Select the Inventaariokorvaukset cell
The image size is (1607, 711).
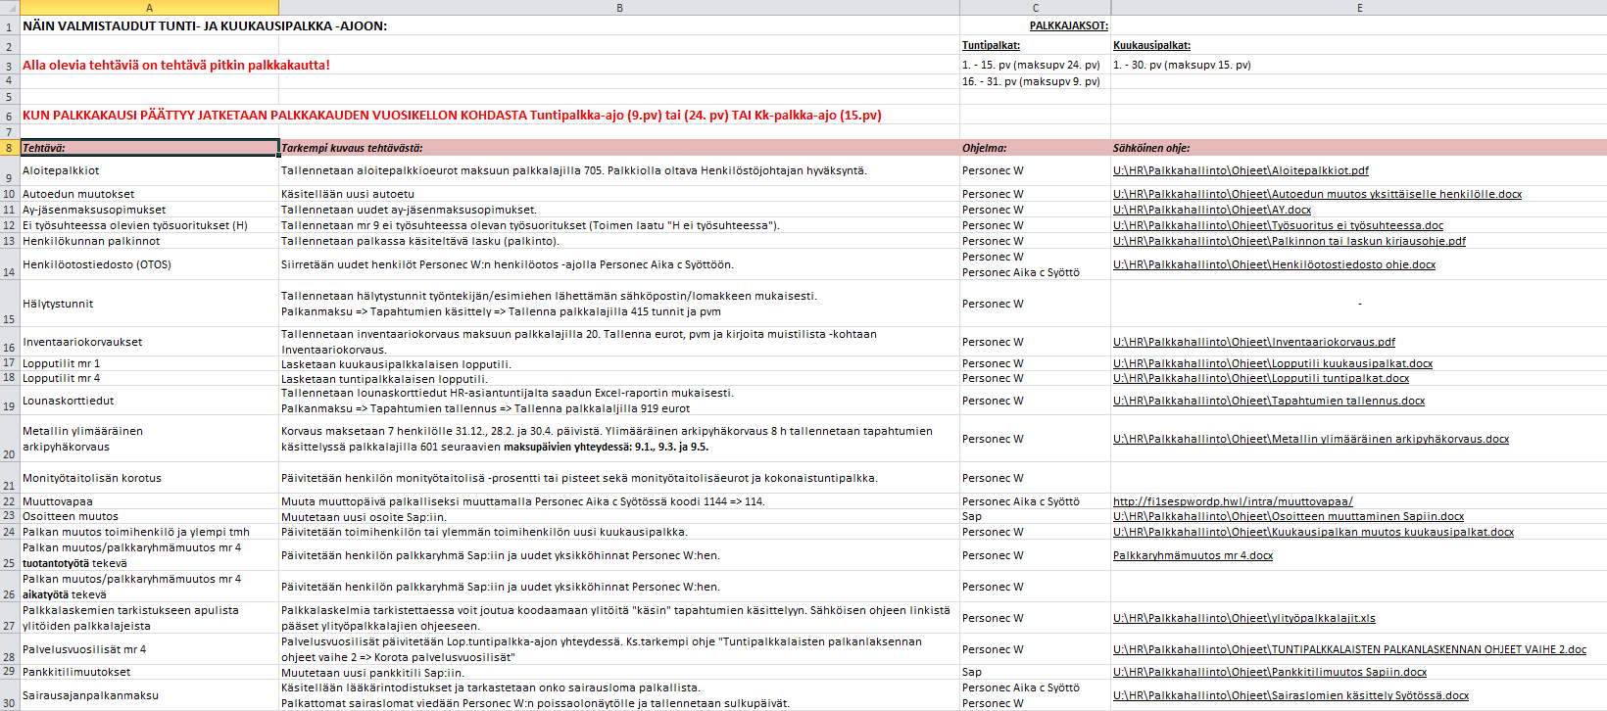coord(149,342)
